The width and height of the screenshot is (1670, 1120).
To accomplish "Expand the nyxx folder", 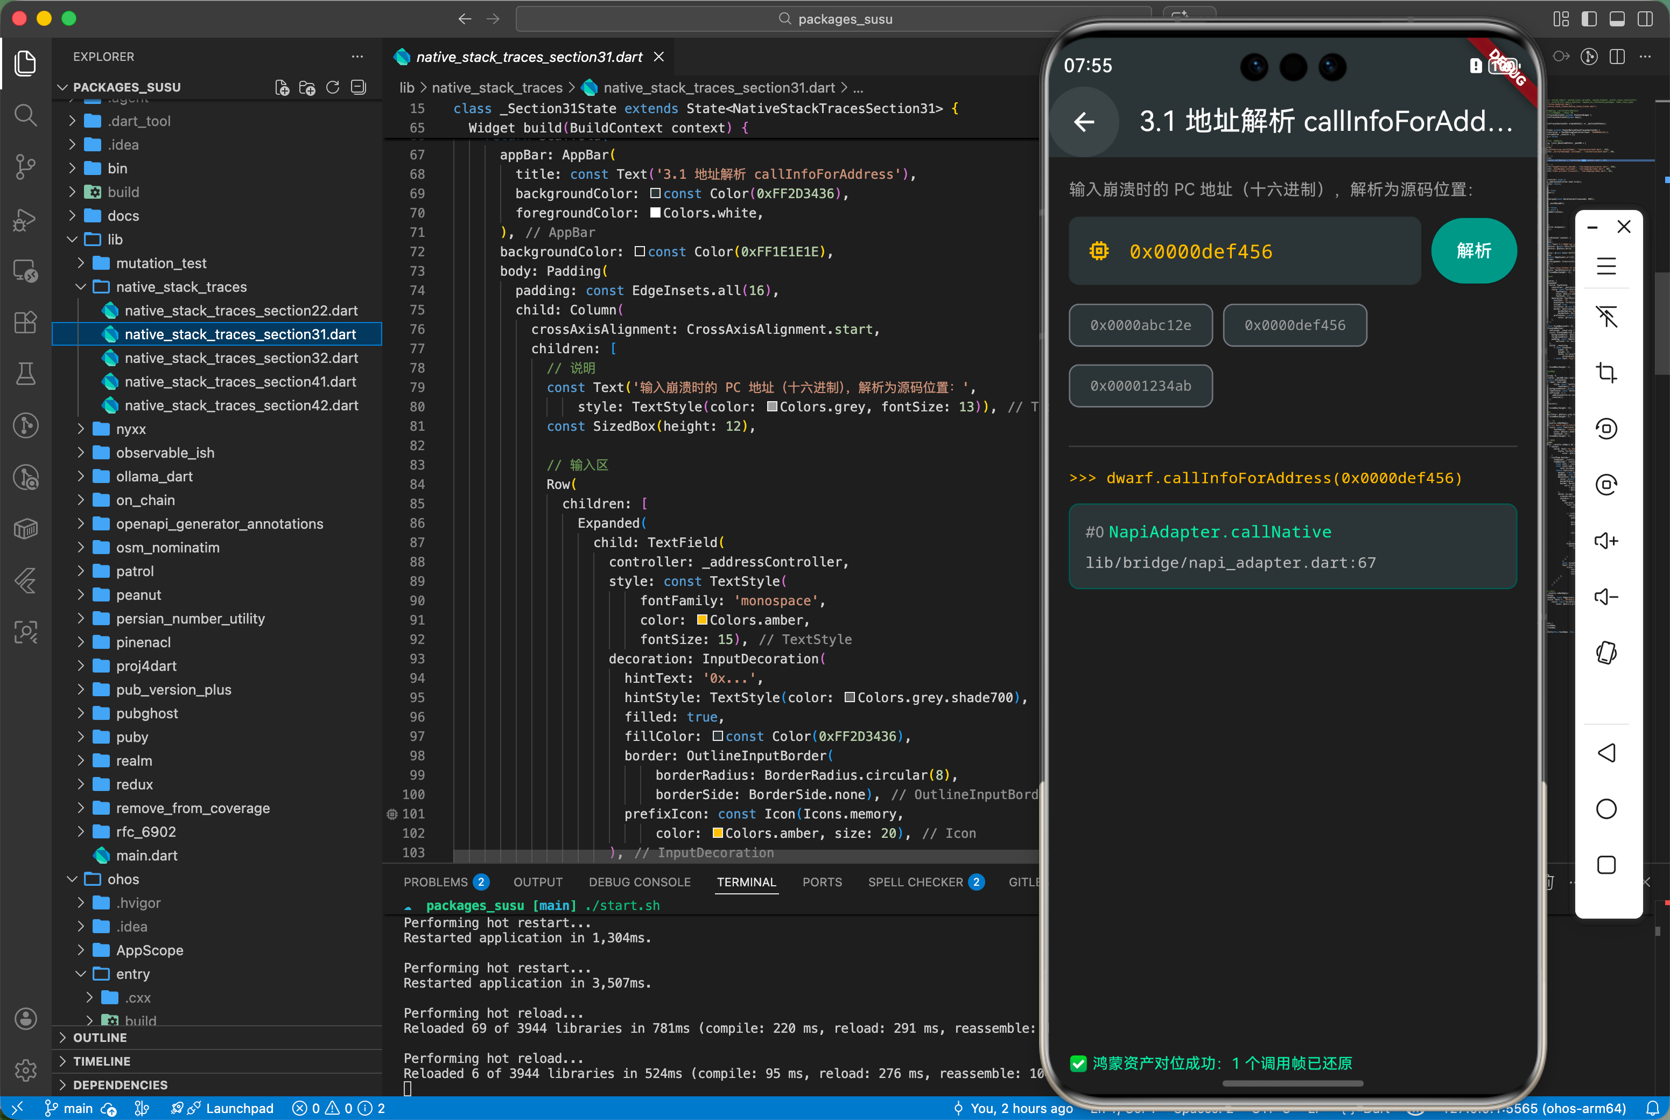I will click(131, 429).
